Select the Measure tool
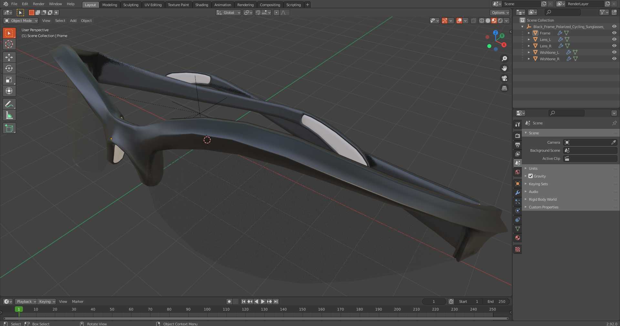The height and width of the screenshot is (326, 620). click(9, 115)
